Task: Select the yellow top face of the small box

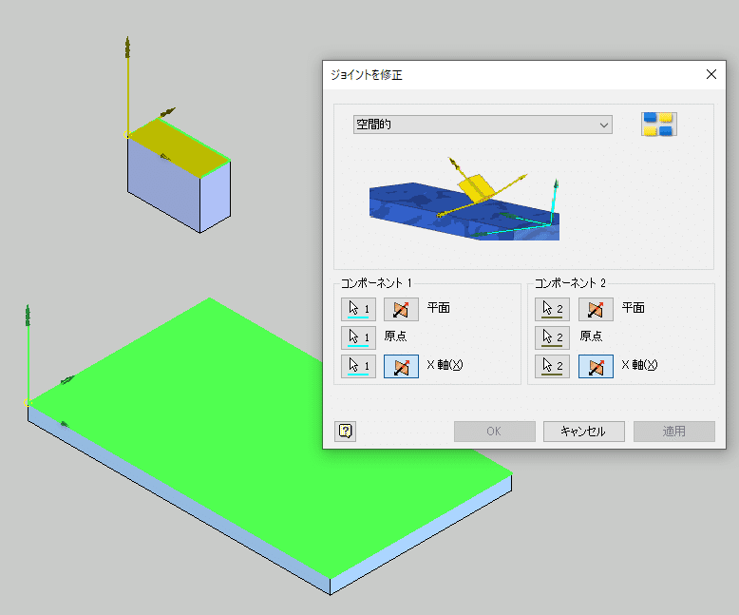Action: click(179, 147)
